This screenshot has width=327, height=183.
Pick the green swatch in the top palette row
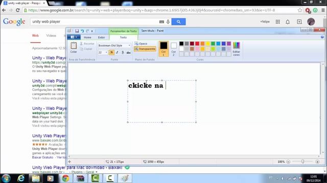click(x=213, y=43)
